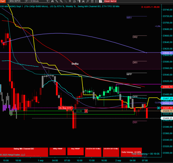This screenshot has height=163, width=173.
Task: Click the 22,50 position label
Action: [x=79, y=111]
